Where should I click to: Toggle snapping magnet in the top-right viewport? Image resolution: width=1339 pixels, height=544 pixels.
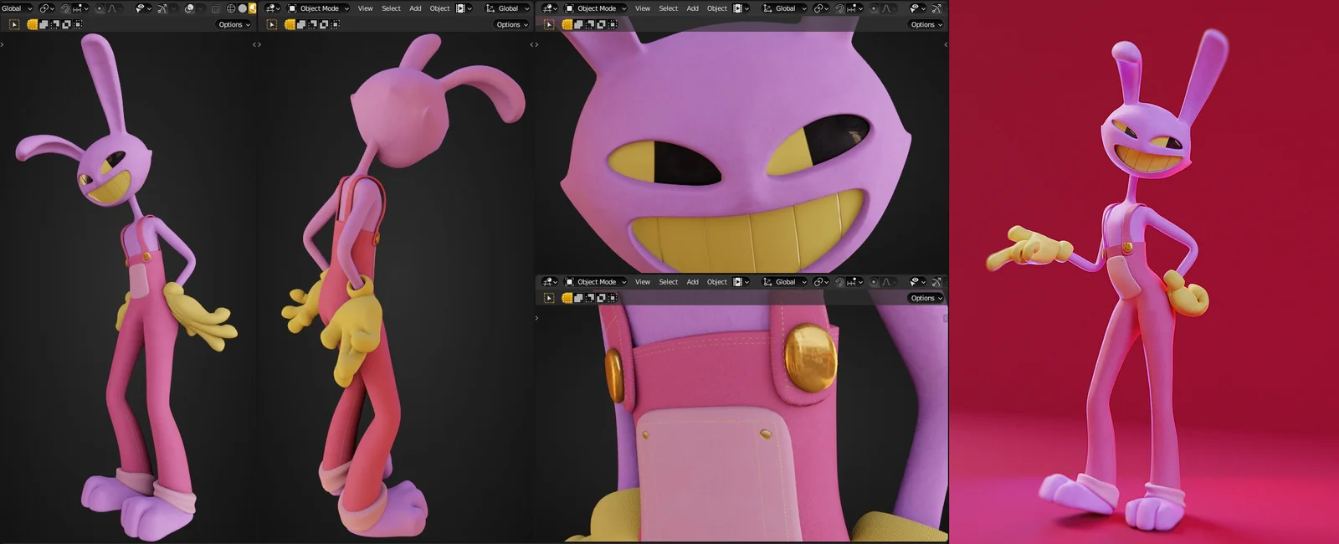pos(839,8)
